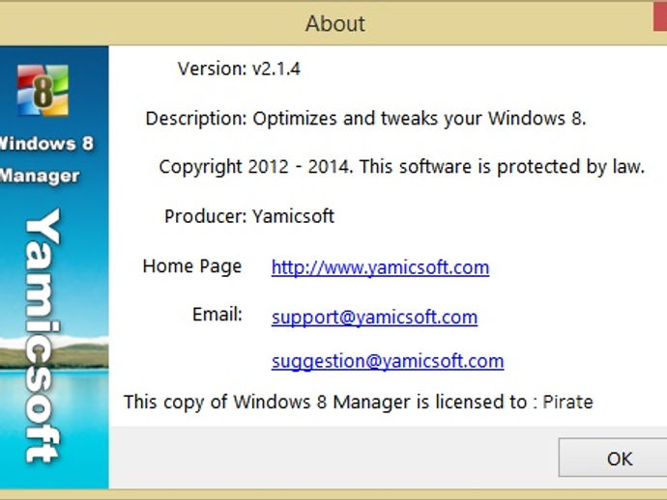The height and width of the screenshot is (500, 667).
Task: Click the suggestion@yamicsoft.com email link
Action: [x=388, y=362]
